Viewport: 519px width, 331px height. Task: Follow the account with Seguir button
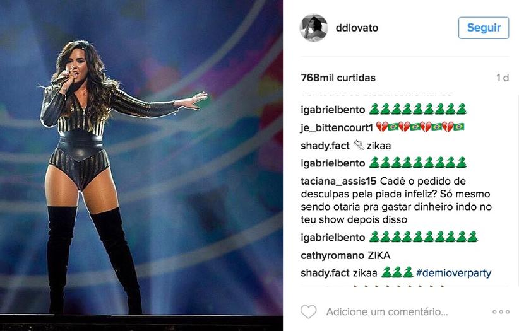point(484,28)
